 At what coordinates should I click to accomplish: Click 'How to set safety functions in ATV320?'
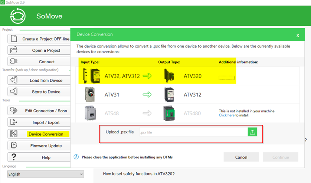(139, 174)
